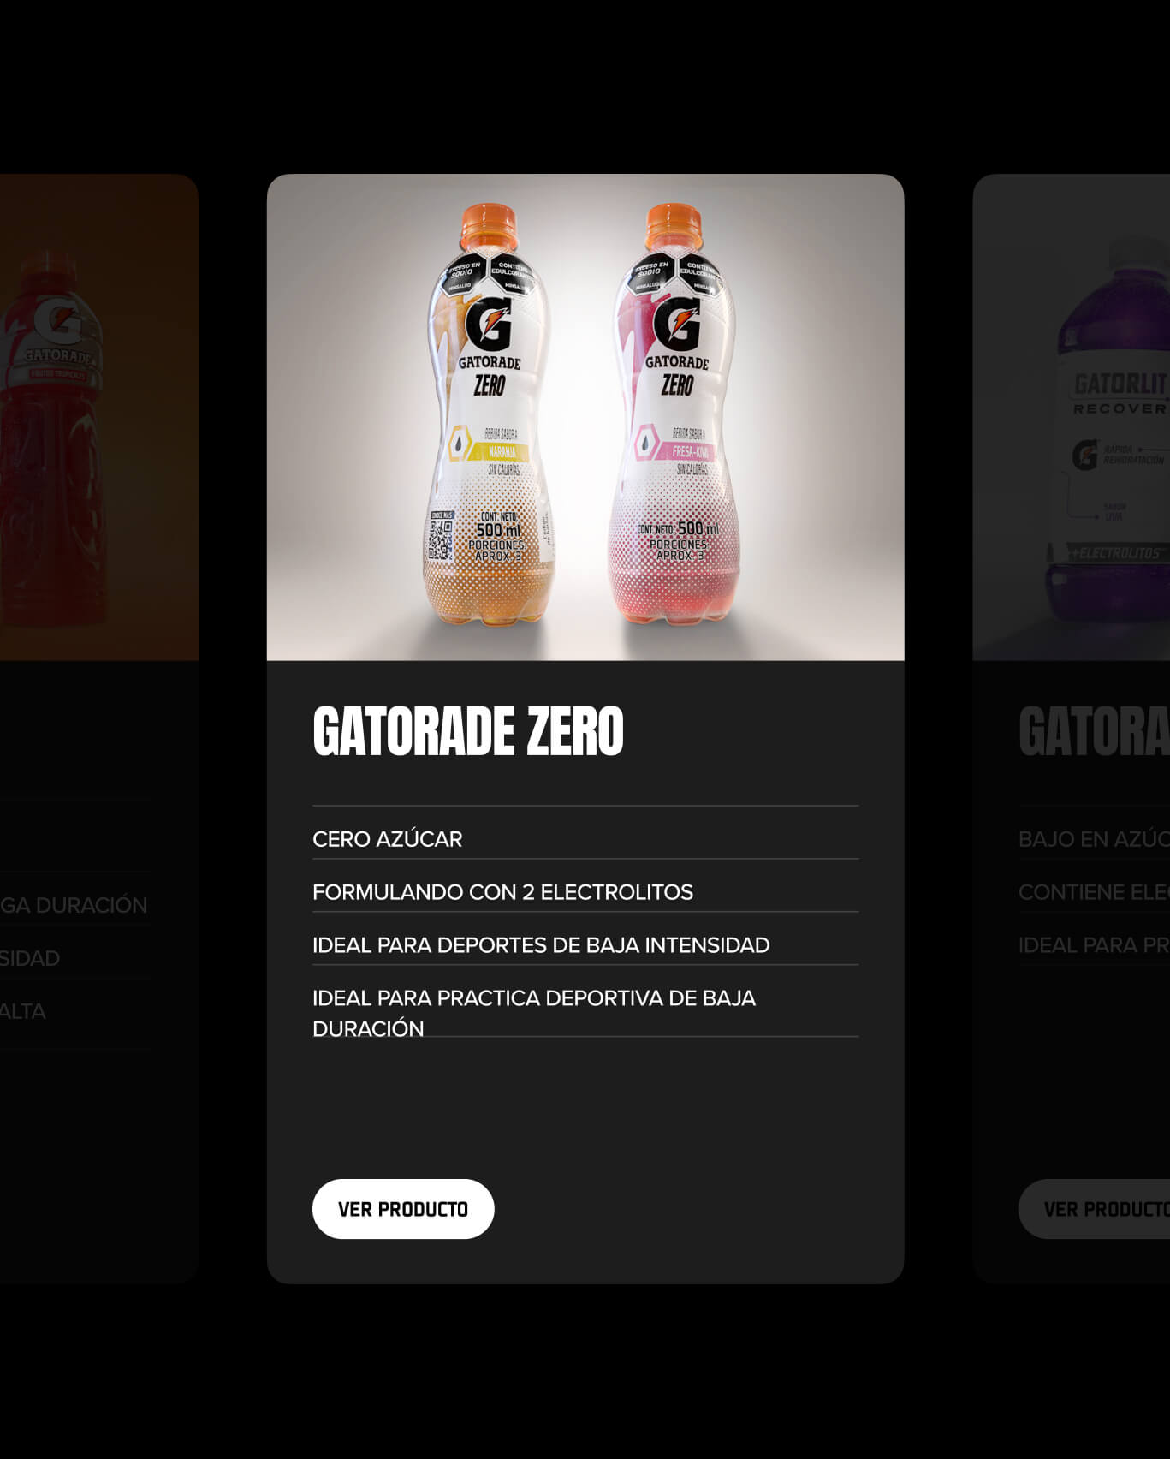The height and width of the screenshot is (1459, 1170).
Task: Click the small G logo on Gatorlit label
Action: coord(1085,454)
